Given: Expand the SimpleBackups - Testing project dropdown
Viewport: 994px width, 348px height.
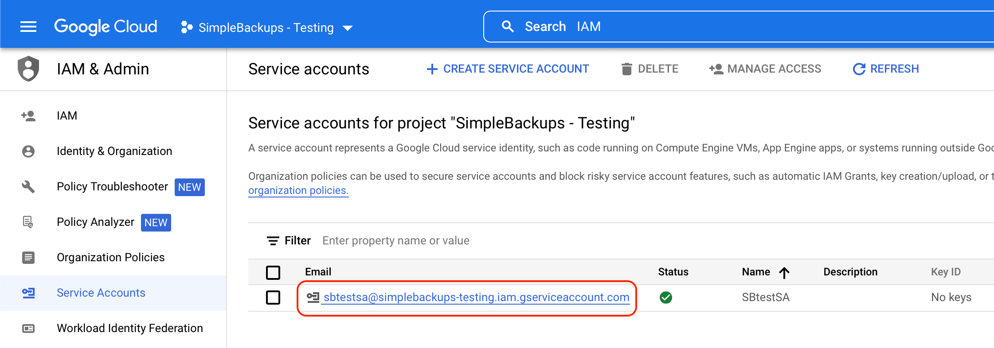Looking at the screenshot, I should 266,27.
